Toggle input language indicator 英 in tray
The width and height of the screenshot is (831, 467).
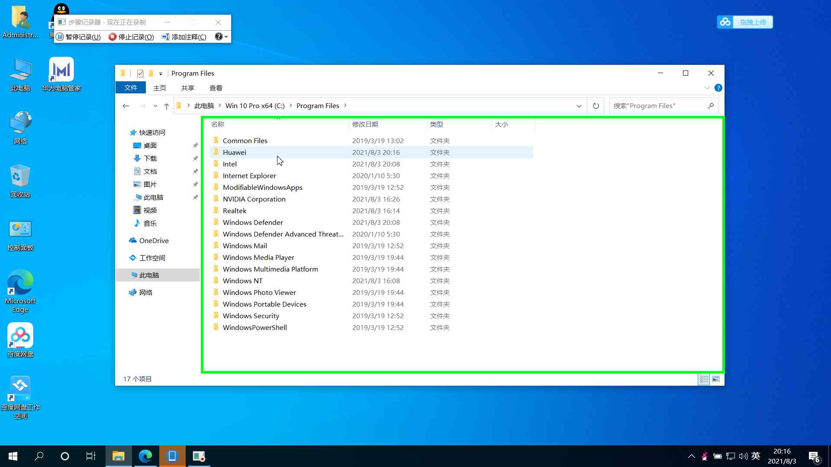click(756, 456)
